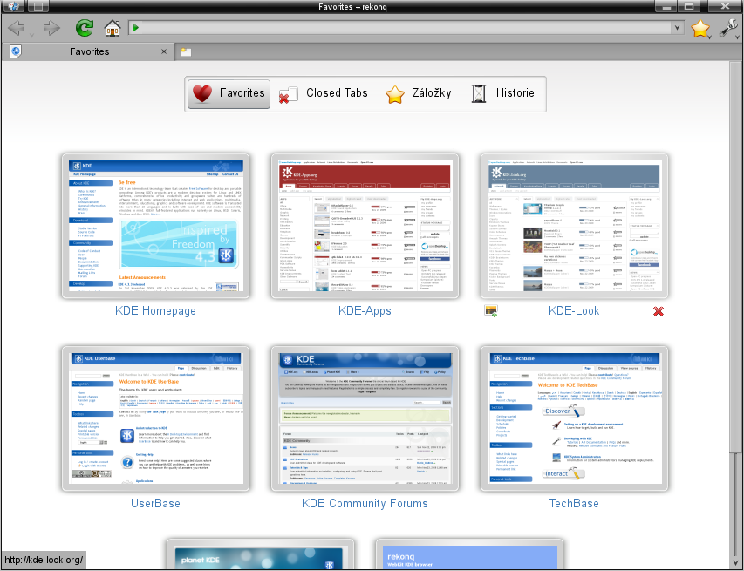Open the KDE-Look link

pos(574,310)
